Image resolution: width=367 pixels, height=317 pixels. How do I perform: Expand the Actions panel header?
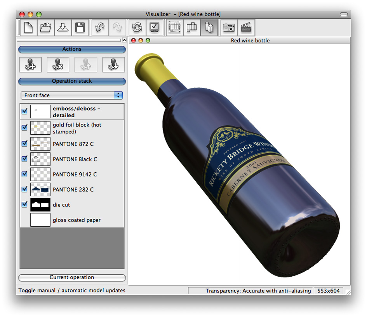tap(72, 49)
